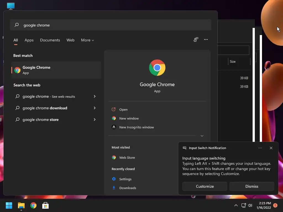This screenshot has height=212, width=283.
Task: Expand more Chrome actions chevron
Action: tap(202, 136)
